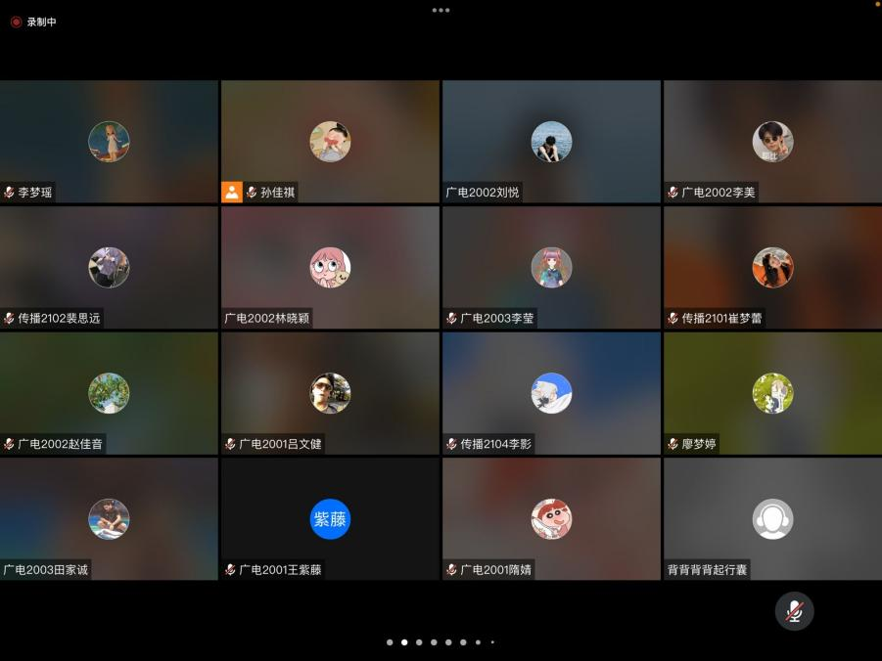Click the name label 广电2002赵佳音
Viewport: 882px width, 661px height.
click(x=61, y=444)
